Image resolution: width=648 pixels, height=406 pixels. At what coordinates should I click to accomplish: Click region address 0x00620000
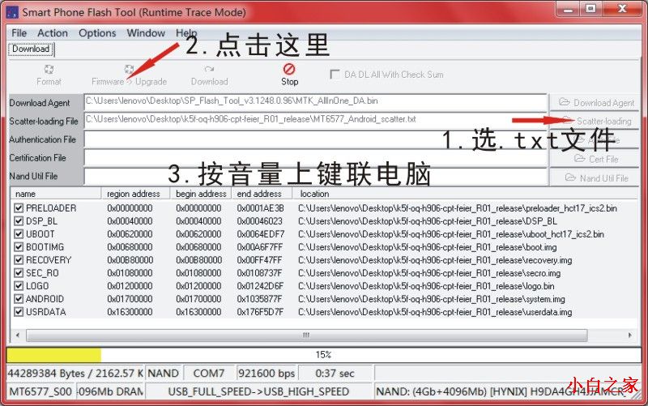coord(130,234)
